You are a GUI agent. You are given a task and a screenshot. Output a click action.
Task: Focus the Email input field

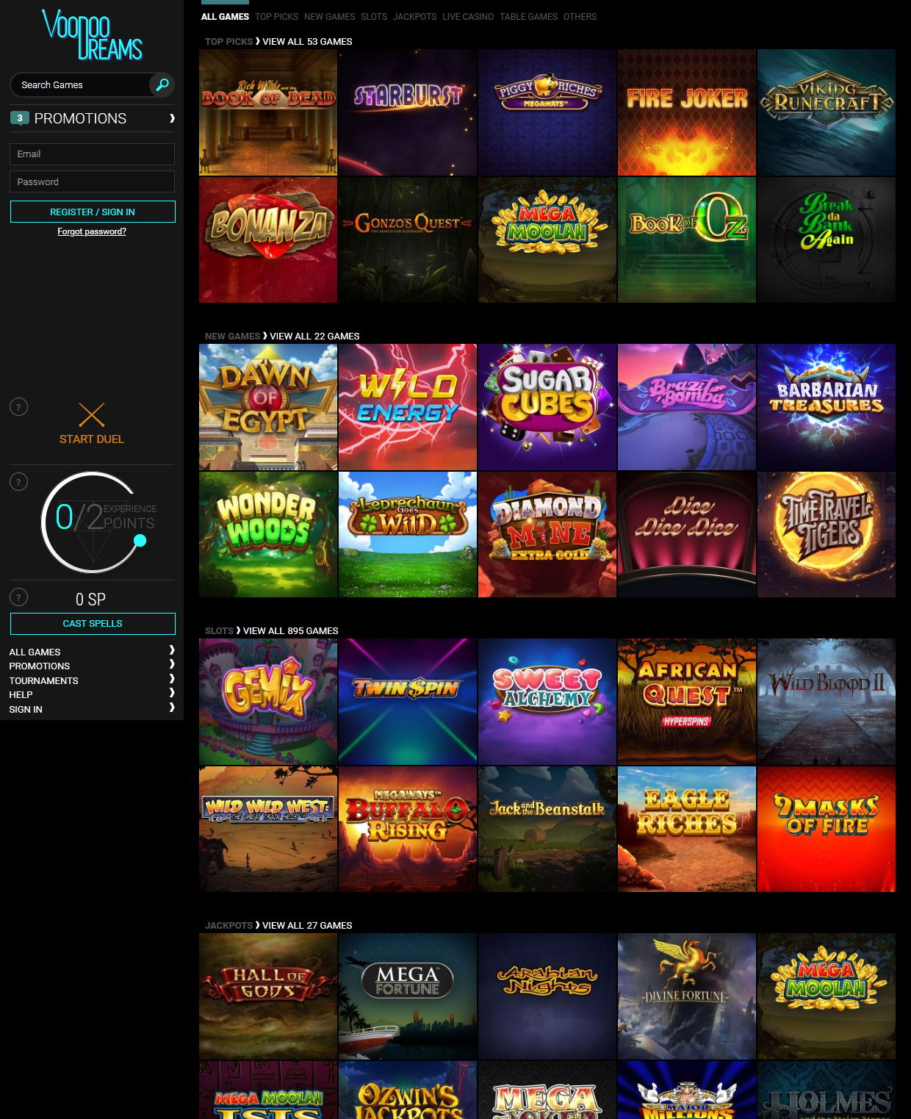pyautogui.click(x=92, y=154)
